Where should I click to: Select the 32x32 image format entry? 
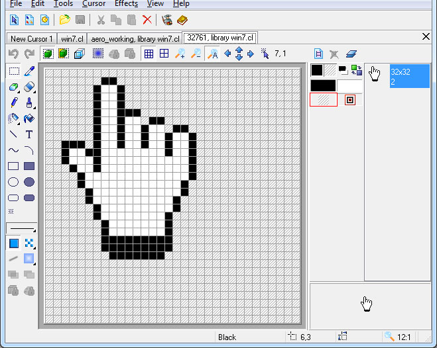point(409,77)
